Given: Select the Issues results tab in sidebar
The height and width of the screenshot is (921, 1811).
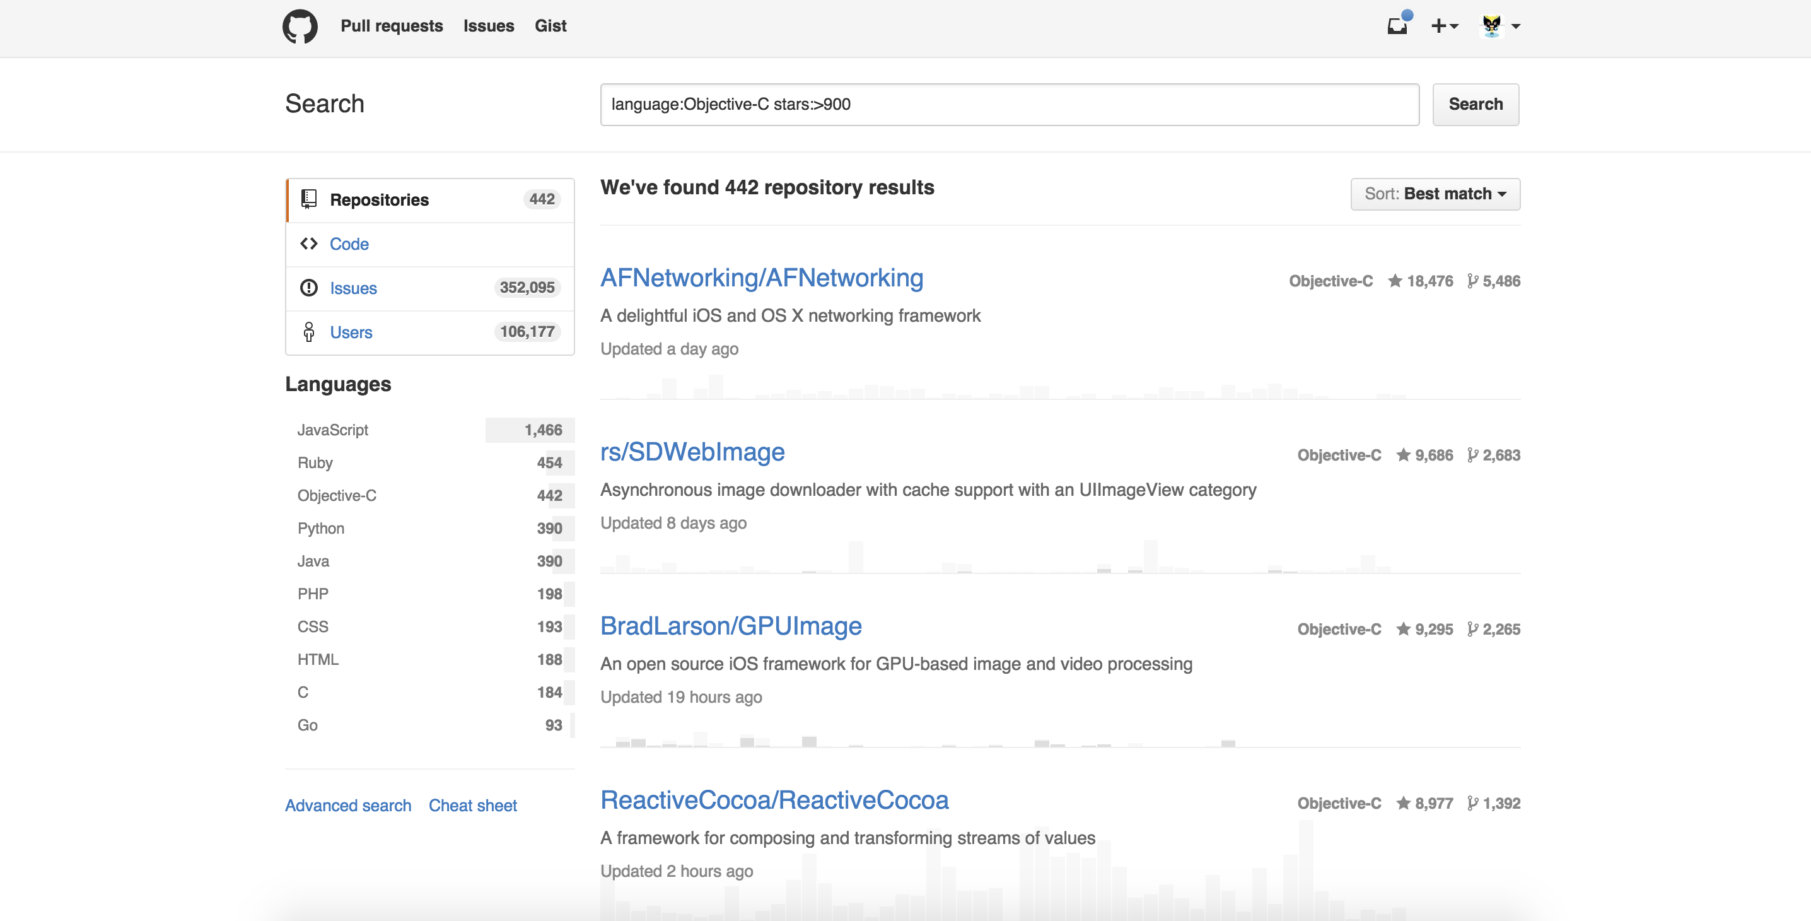Looking at the screenshot, I should (x=429, y=289).
